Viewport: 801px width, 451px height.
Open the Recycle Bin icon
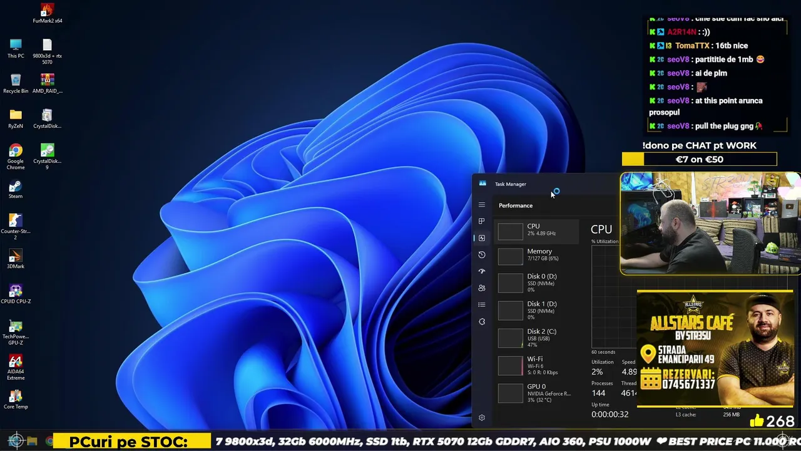(16, 84)
